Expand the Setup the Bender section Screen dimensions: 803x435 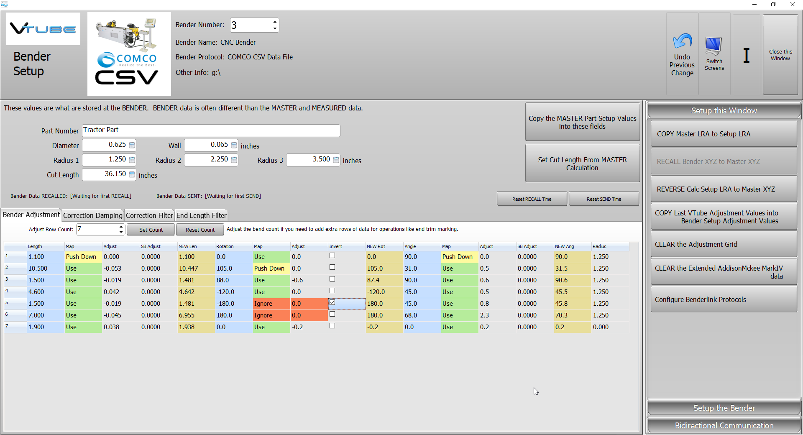[724, 408]
